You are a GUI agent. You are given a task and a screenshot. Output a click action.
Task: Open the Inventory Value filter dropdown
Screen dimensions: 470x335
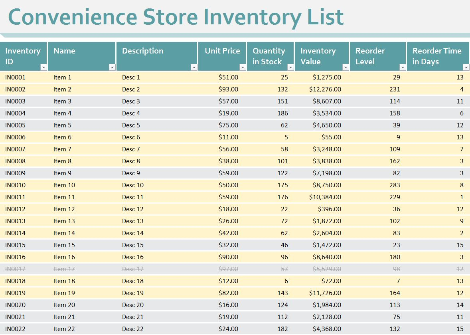tap(346, 67)
